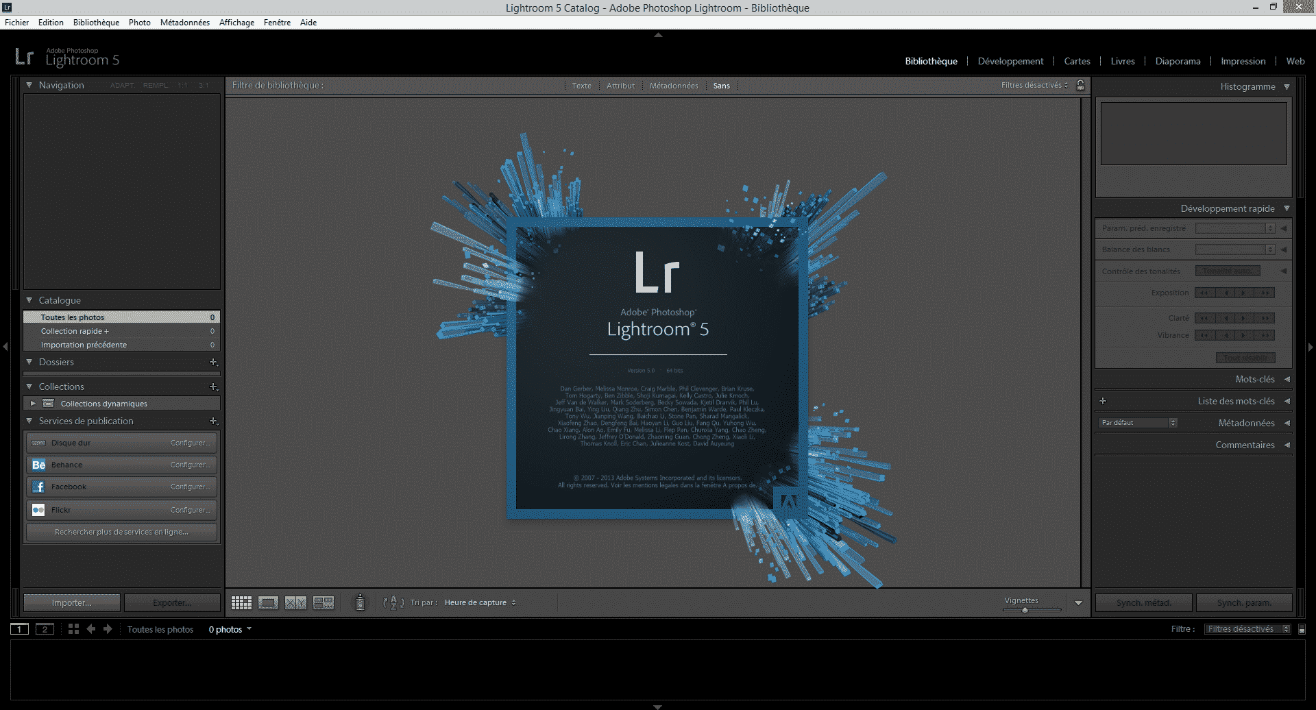Open the Développement module tab
Image resolution: width=1316 pixels, height=710 pixels.
[x=1010, y=61]
